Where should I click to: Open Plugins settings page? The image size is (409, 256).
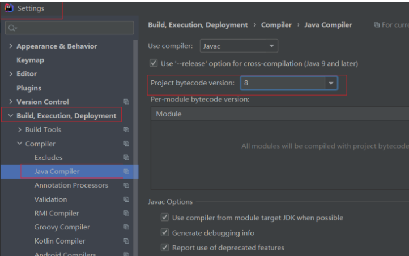pos(29,88)
